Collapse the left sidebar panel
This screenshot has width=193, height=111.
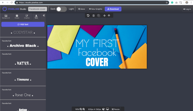(x=44, y=16)
